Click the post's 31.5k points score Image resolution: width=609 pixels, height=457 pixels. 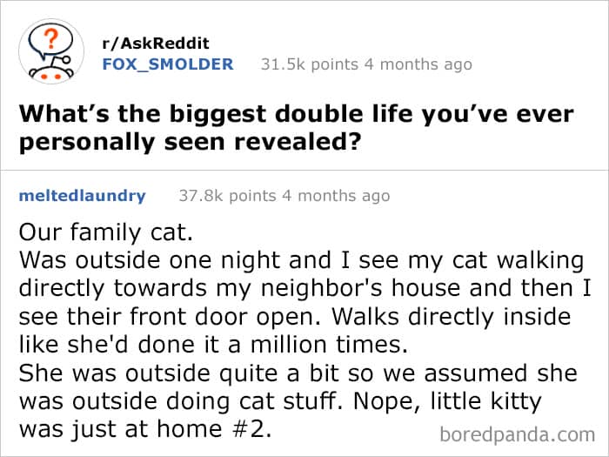304,64
